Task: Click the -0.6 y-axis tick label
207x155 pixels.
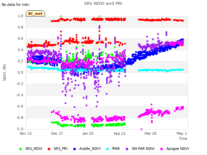Action: point(20,106)
